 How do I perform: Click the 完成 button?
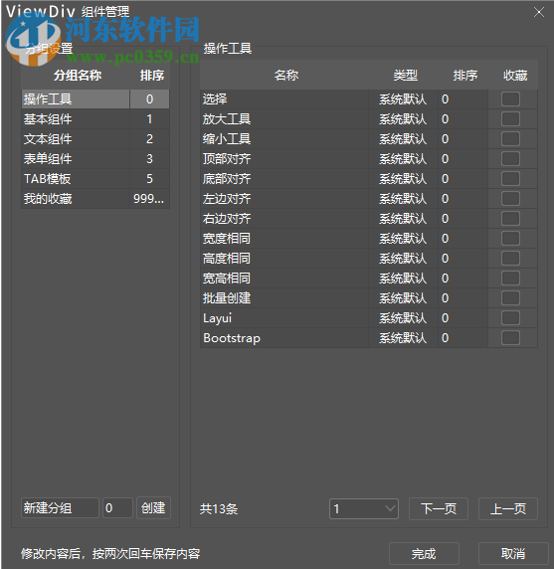[424, 554]
